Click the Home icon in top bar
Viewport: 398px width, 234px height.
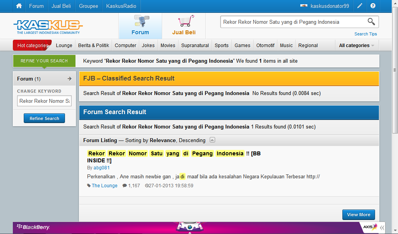(x=19, y=6)
